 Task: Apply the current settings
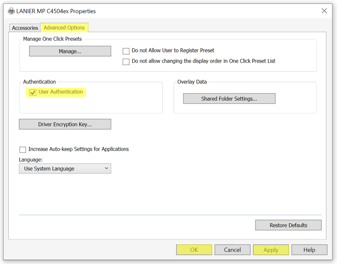point(271,250)
